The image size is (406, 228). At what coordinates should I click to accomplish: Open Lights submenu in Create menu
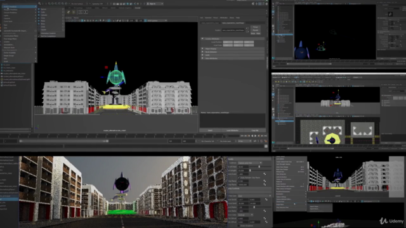click(x=20, y=15)
